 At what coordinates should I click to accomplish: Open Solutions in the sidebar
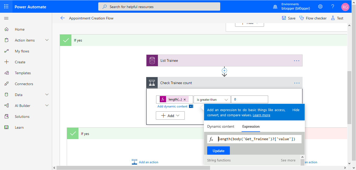coord(22,117)
